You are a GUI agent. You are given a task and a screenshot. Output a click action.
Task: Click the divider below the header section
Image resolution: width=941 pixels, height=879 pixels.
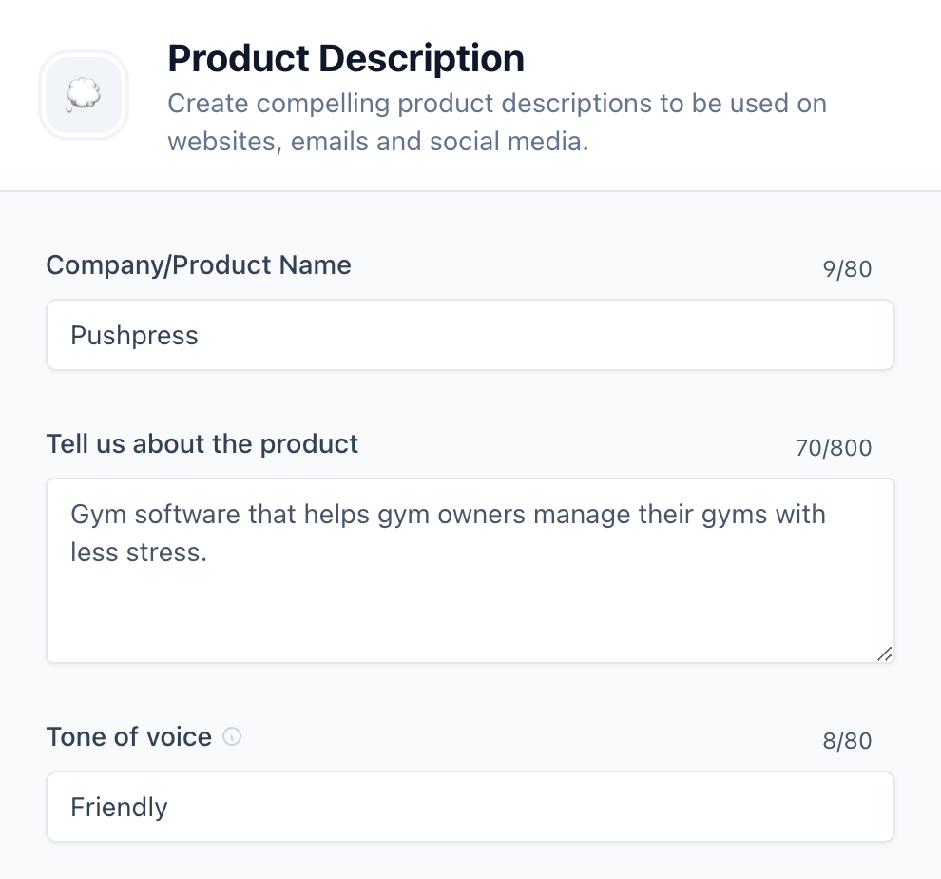pos(470,190)
